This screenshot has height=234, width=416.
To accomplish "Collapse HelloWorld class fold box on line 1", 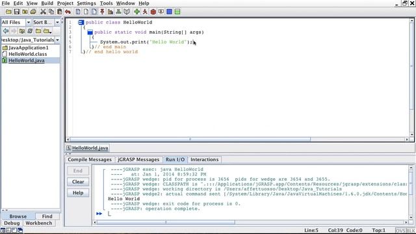I will click(81, 23).
